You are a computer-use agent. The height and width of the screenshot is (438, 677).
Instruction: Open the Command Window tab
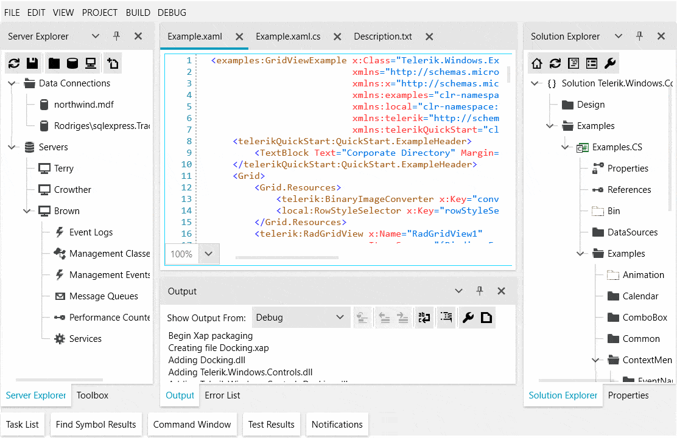192,424
